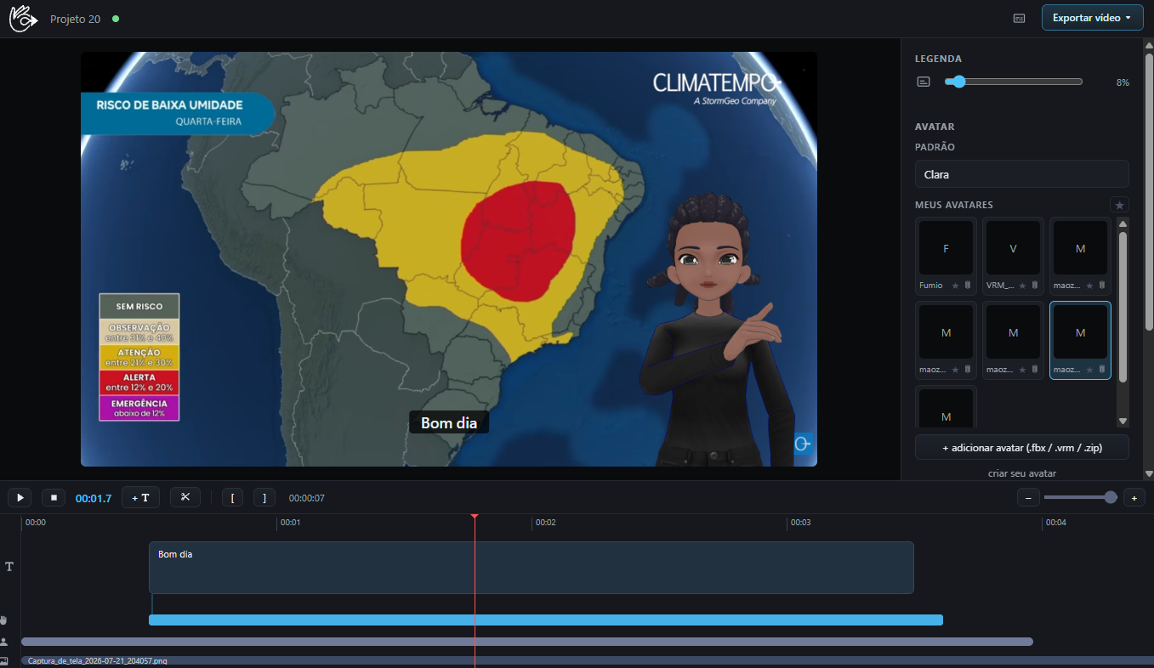Click the scissors split tool

coord(185,497)
